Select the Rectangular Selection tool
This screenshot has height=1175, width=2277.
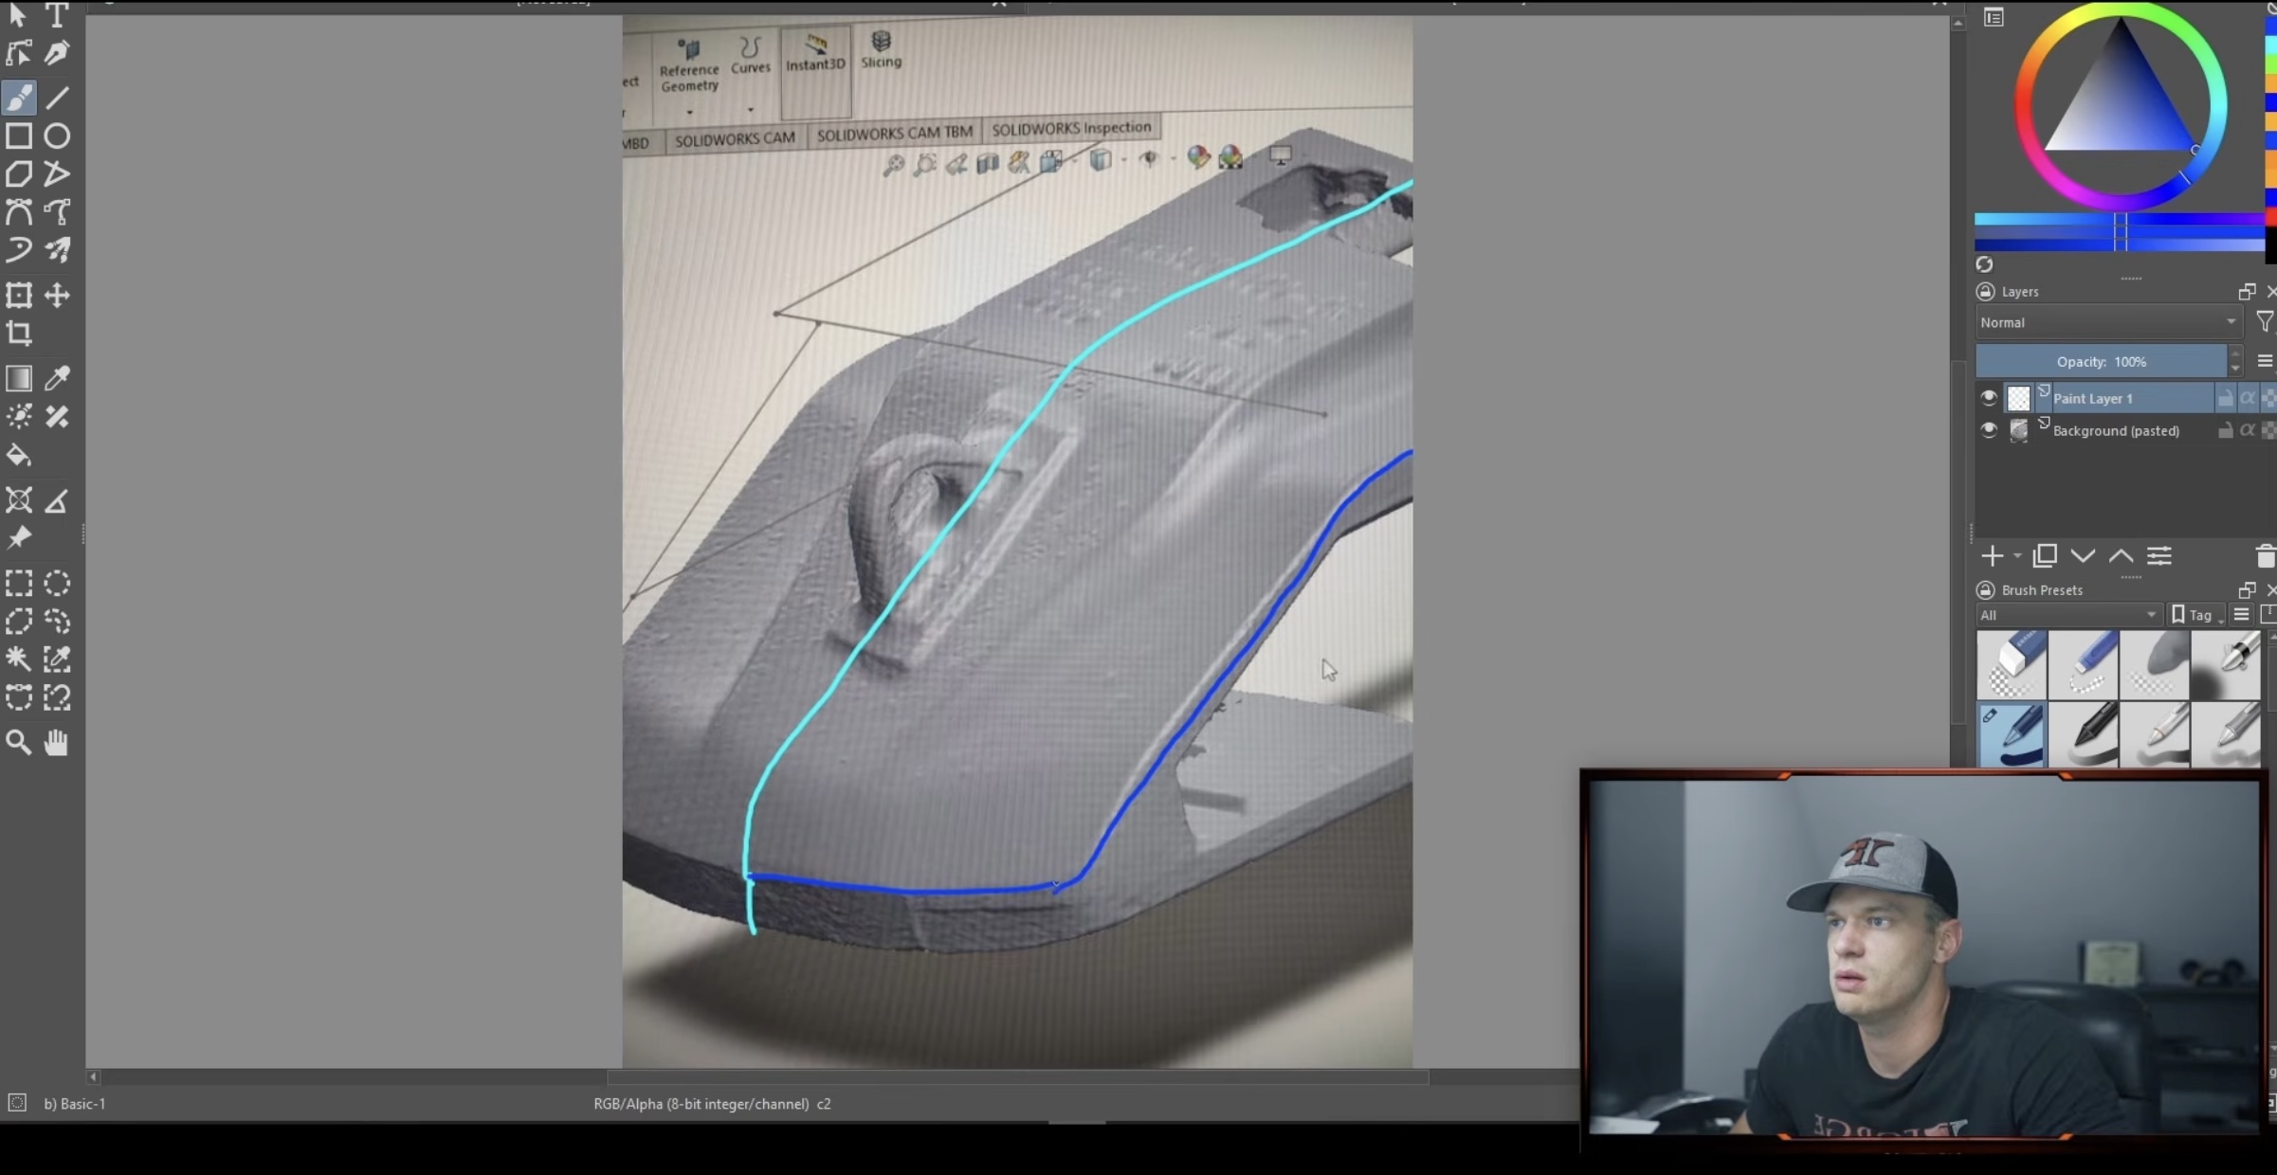click(18, 583)
